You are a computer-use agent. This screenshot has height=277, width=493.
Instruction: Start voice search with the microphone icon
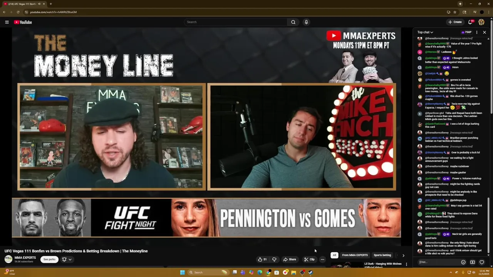point(306,22)
